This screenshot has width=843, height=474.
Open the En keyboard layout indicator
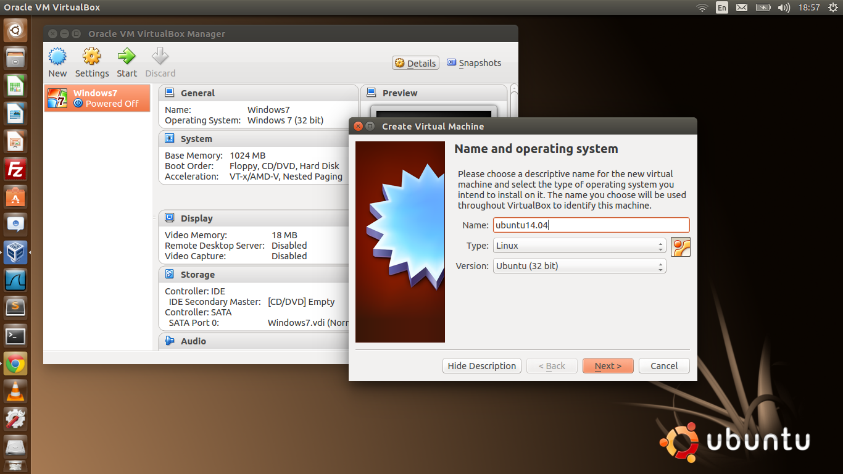click(721, 8)
